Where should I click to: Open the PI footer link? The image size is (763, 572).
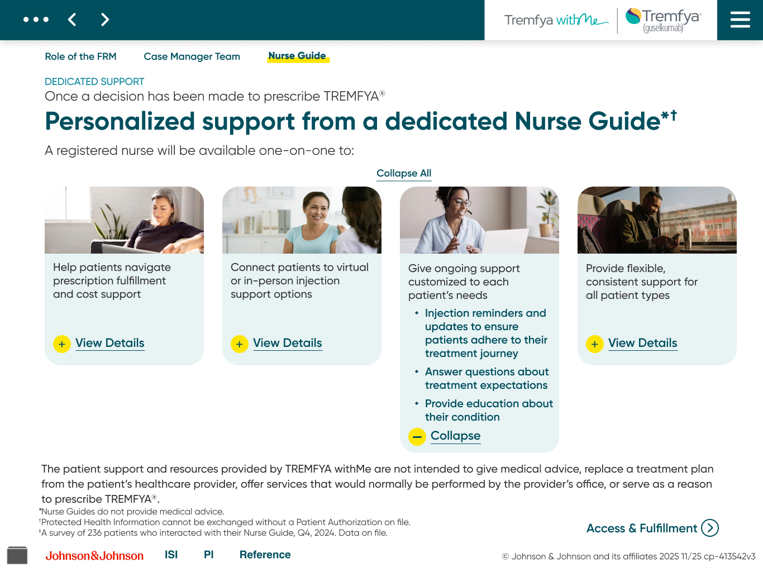pos(209,555)
